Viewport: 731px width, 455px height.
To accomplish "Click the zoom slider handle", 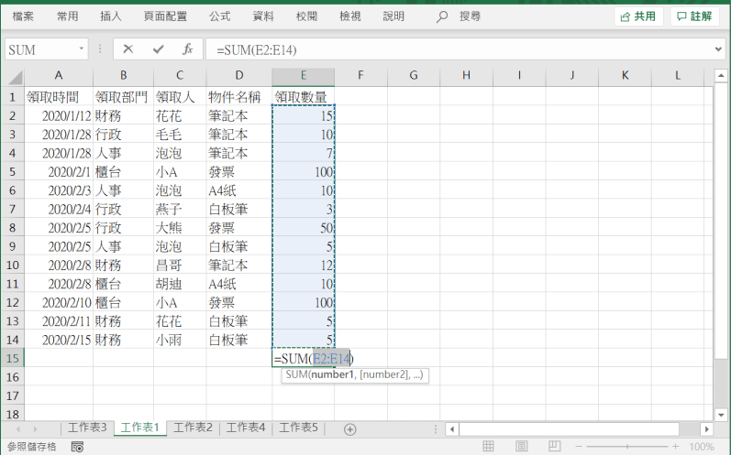I will click(627, 446).
